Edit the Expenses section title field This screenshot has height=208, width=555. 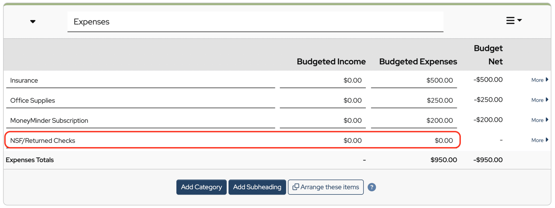(x=255, y=22)
